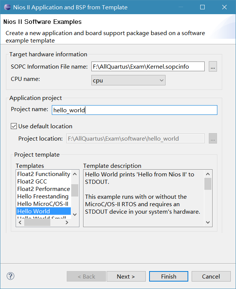Select Hello Freestanding template
Image resolution: width=236 pixels, height=289 pixels.
[x=44, y=197]
